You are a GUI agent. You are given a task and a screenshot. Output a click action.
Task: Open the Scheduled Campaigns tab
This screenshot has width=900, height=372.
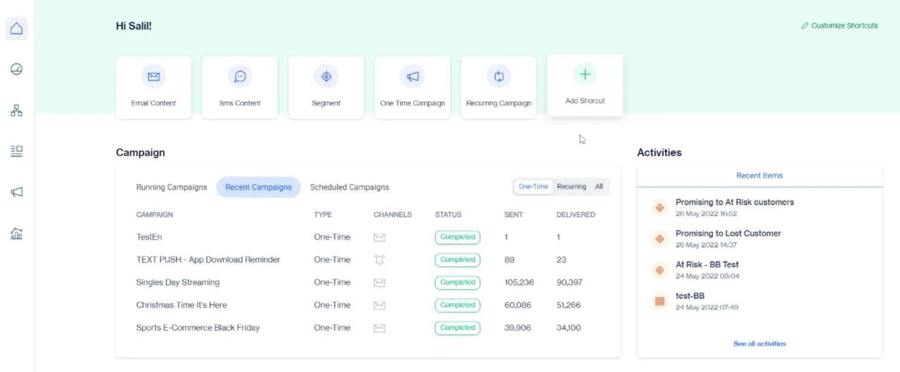point(349,187)
